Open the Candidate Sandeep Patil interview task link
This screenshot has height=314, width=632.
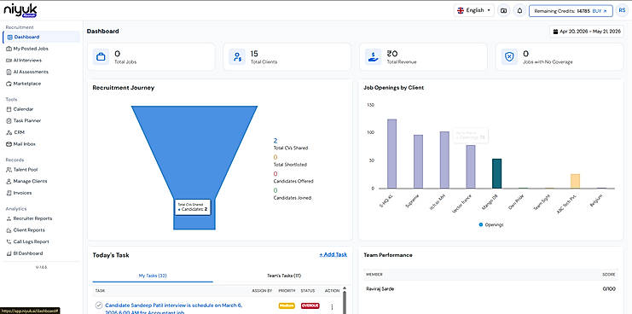[x=174, y=309]
